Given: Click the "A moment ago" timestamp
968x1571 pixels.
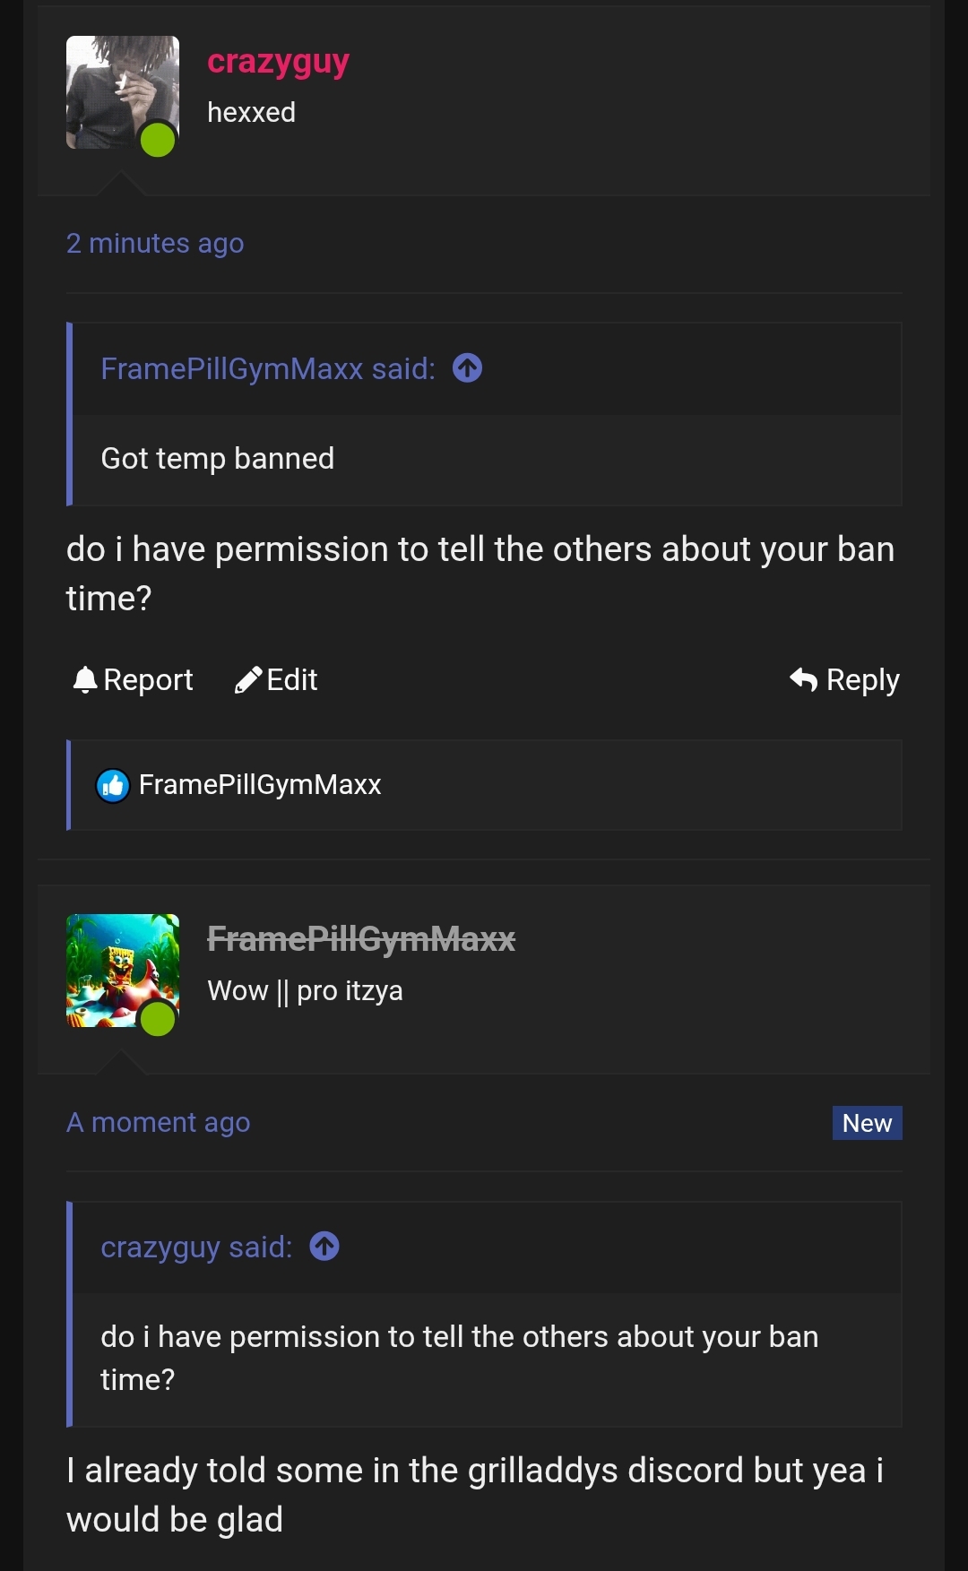Looking at the screenshot, I should click(x=159, y=1123).
